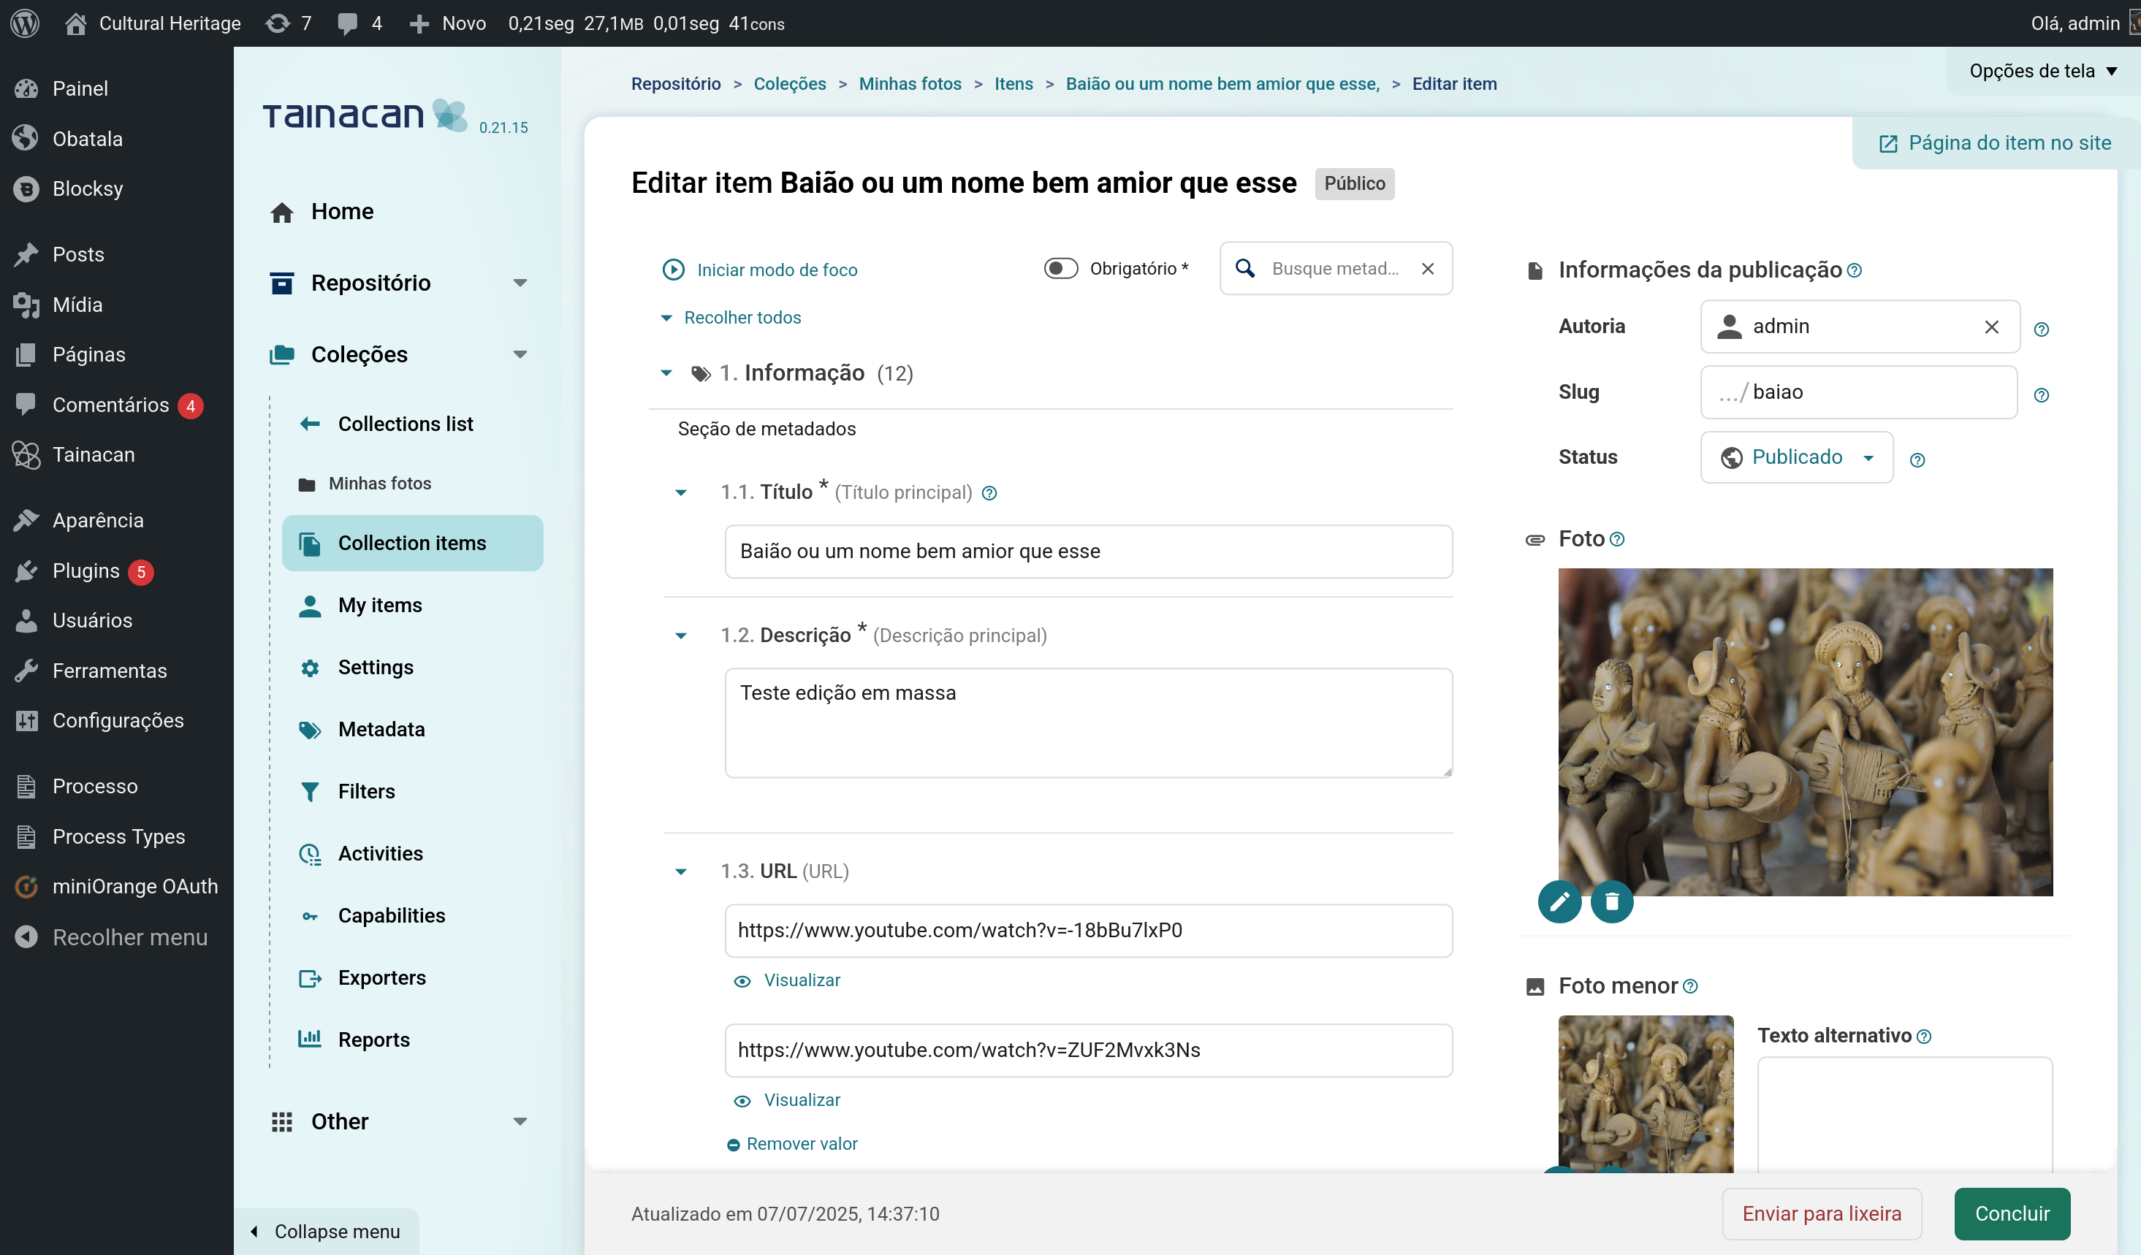Open Opções de tela dropdown

pos(2042,70)
